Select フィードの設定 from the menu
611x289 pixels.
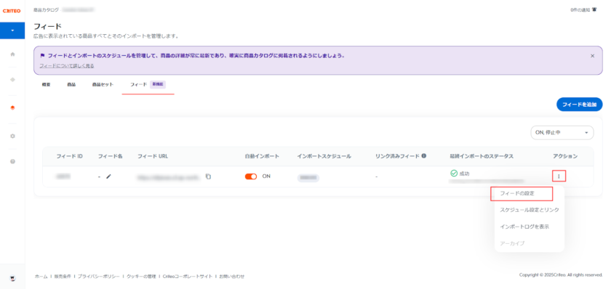pyautogui.click(x=522, y=193)
